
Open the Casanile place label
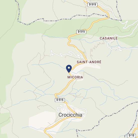[x=109, y=38]
